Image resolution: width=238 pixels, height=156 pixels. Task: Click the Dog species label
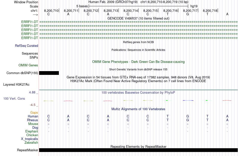pos(35,128)
